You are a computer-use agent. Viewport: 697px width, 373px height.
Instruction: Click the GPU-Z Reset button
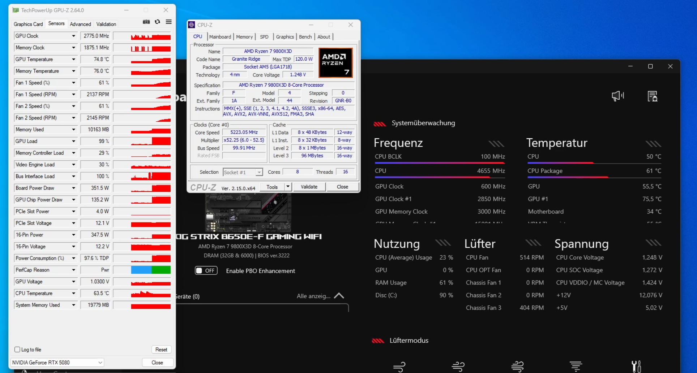[161, 349]
